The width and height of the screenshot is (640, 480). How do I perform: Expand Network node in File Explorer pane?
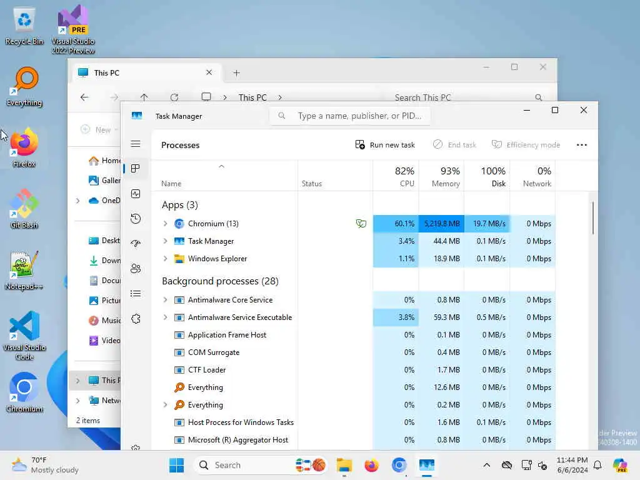(x=78, y=401)
